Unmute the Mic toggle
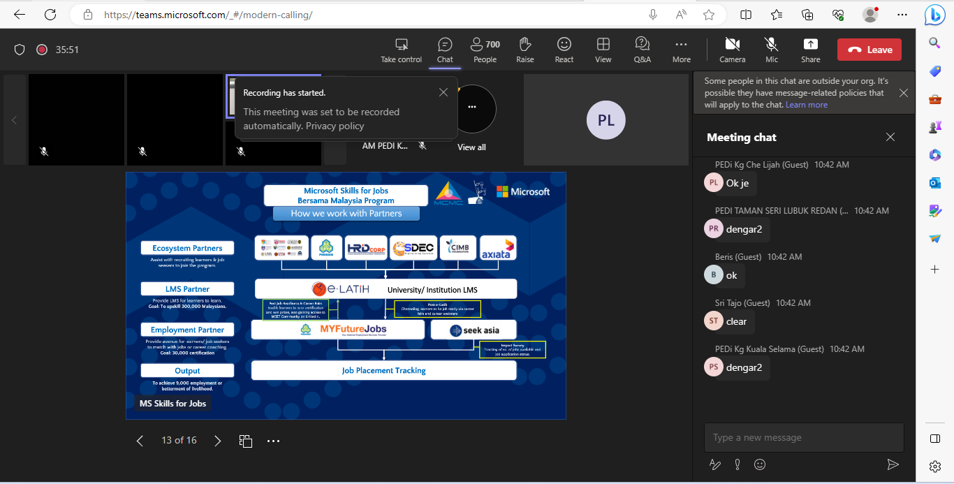 [771, 50]
